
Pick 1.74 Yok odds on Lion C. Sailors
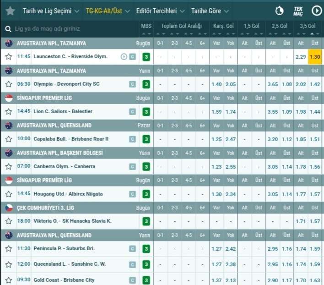(231, 112)
